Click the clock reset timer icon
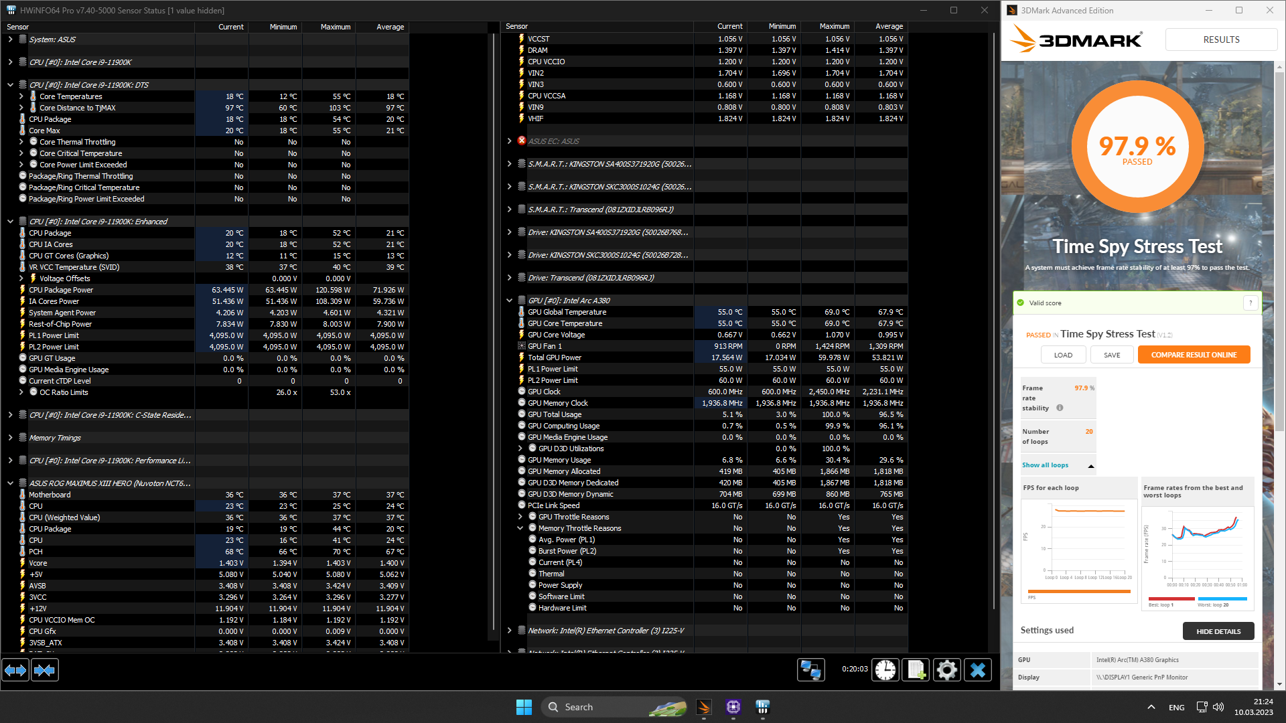The width and height of the screenshot is (1286, 723). click(885, 670)
